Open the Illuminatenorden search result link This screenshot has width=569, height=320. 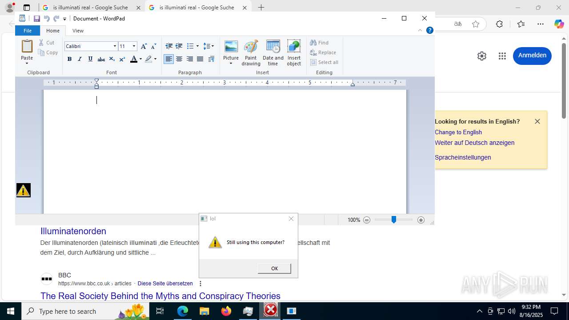point(73,231)
